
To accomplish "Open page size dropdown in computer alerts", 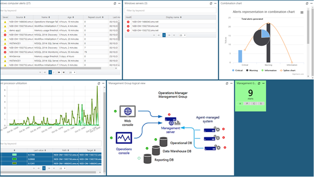I will pos(72,72).
